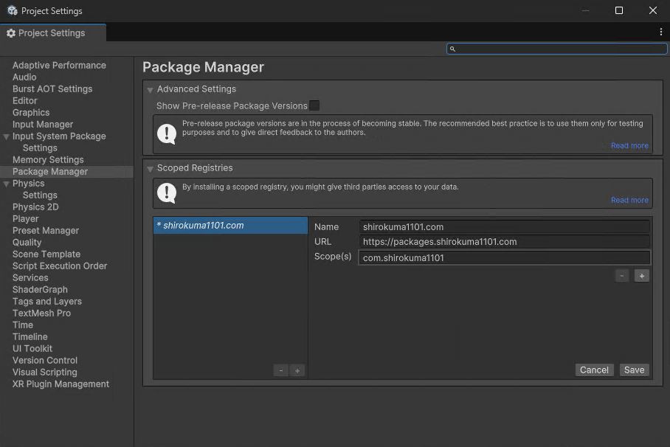Click the Unity logo in title bar

[x=12, y=11]
